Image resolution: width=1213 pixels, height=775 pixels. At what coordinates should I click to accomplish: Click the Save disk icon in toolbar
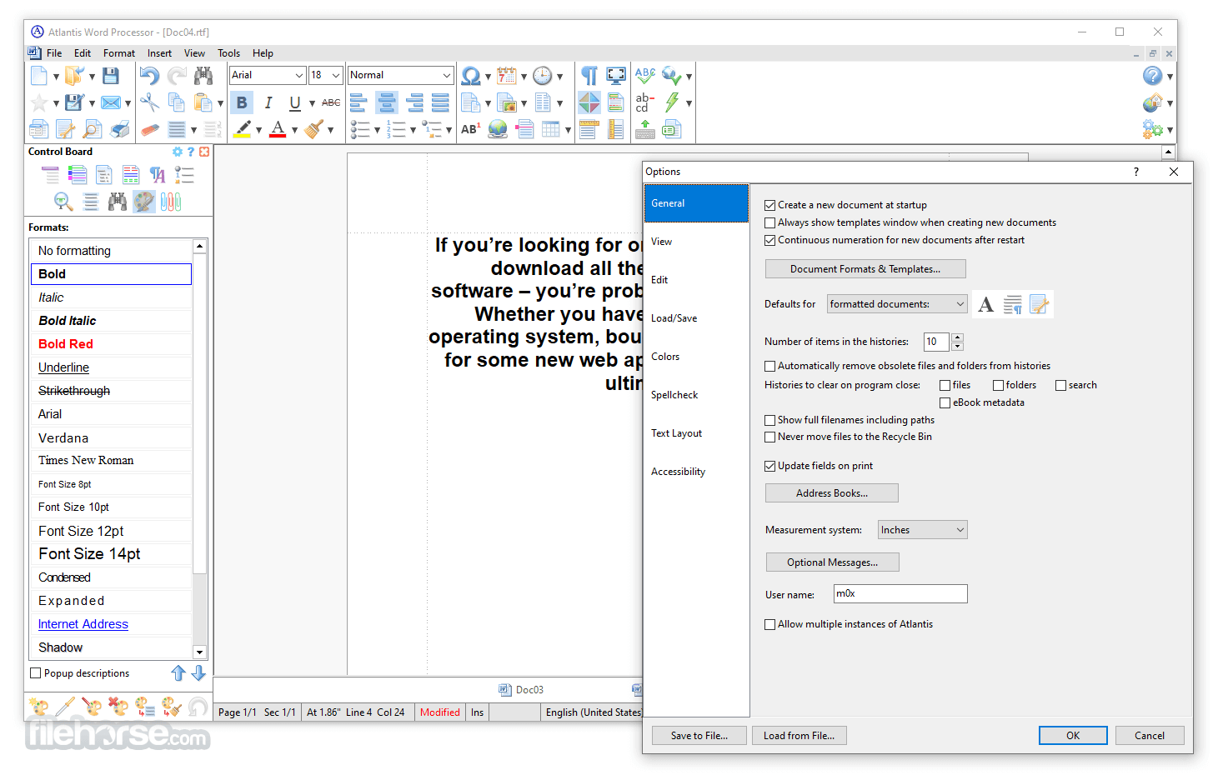click(x=110, y=76)
